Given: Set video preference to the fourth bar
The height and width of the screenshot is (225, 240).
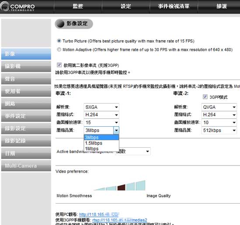Looking at the screenshot, I should pos(131,187).
